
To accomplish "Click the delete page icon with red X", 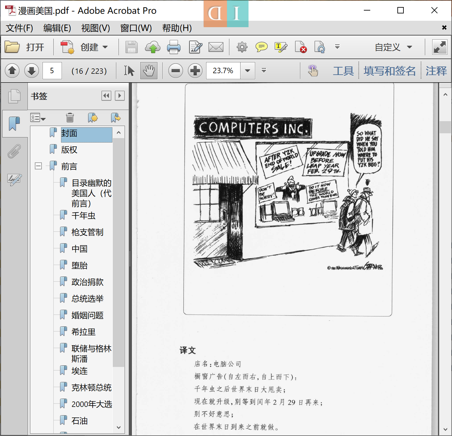I will (301, 47).
